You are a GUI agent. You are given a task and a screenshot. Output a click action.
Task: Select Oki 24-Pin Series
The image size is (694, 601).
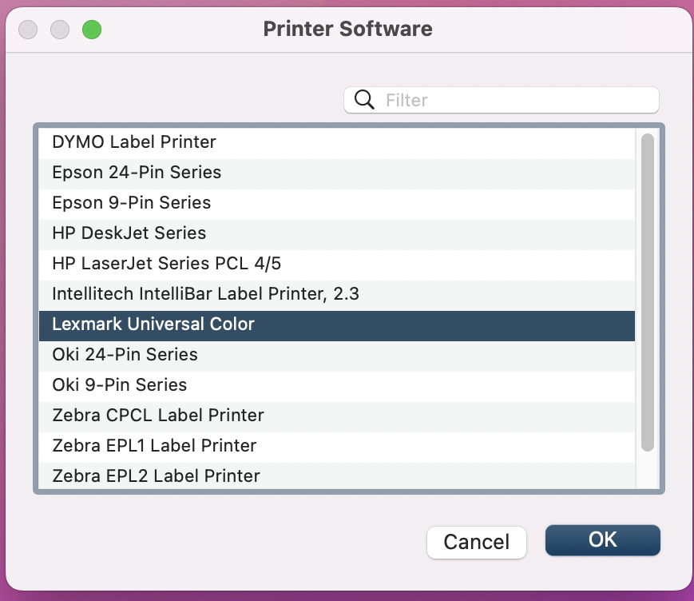pos(336,355)
